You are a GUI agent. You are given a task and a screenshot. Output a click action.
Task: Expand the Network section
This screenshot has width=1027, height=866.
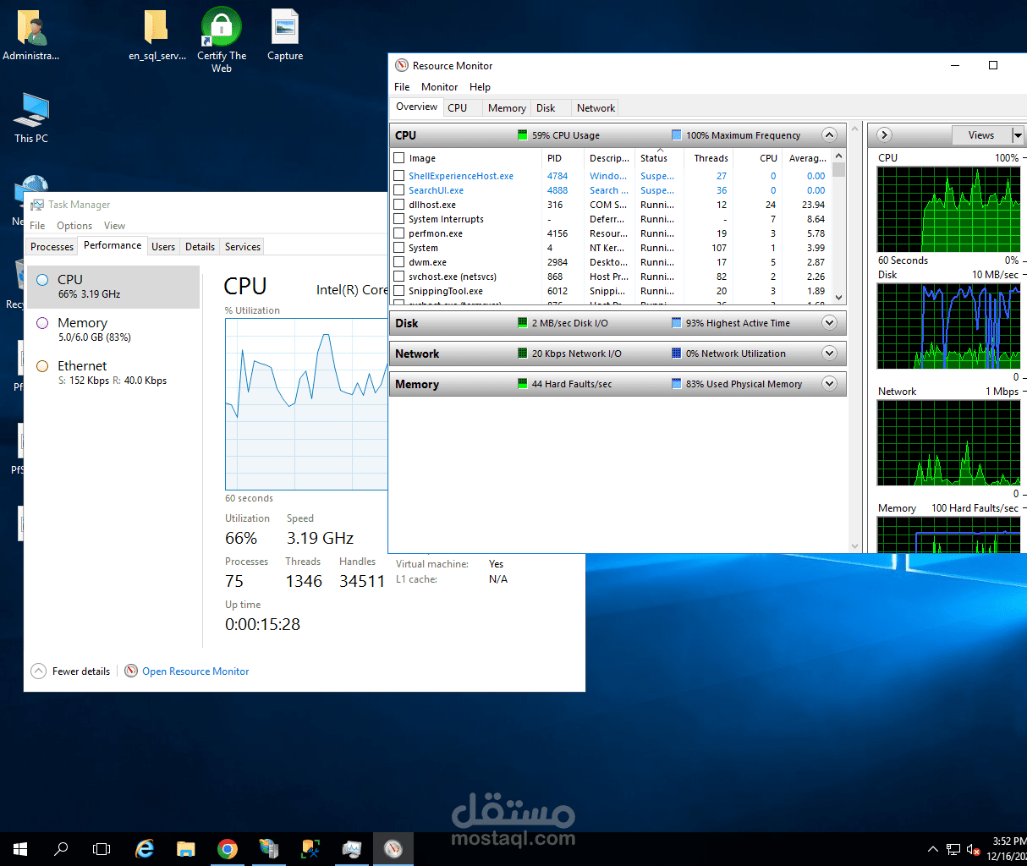point(829,354)
